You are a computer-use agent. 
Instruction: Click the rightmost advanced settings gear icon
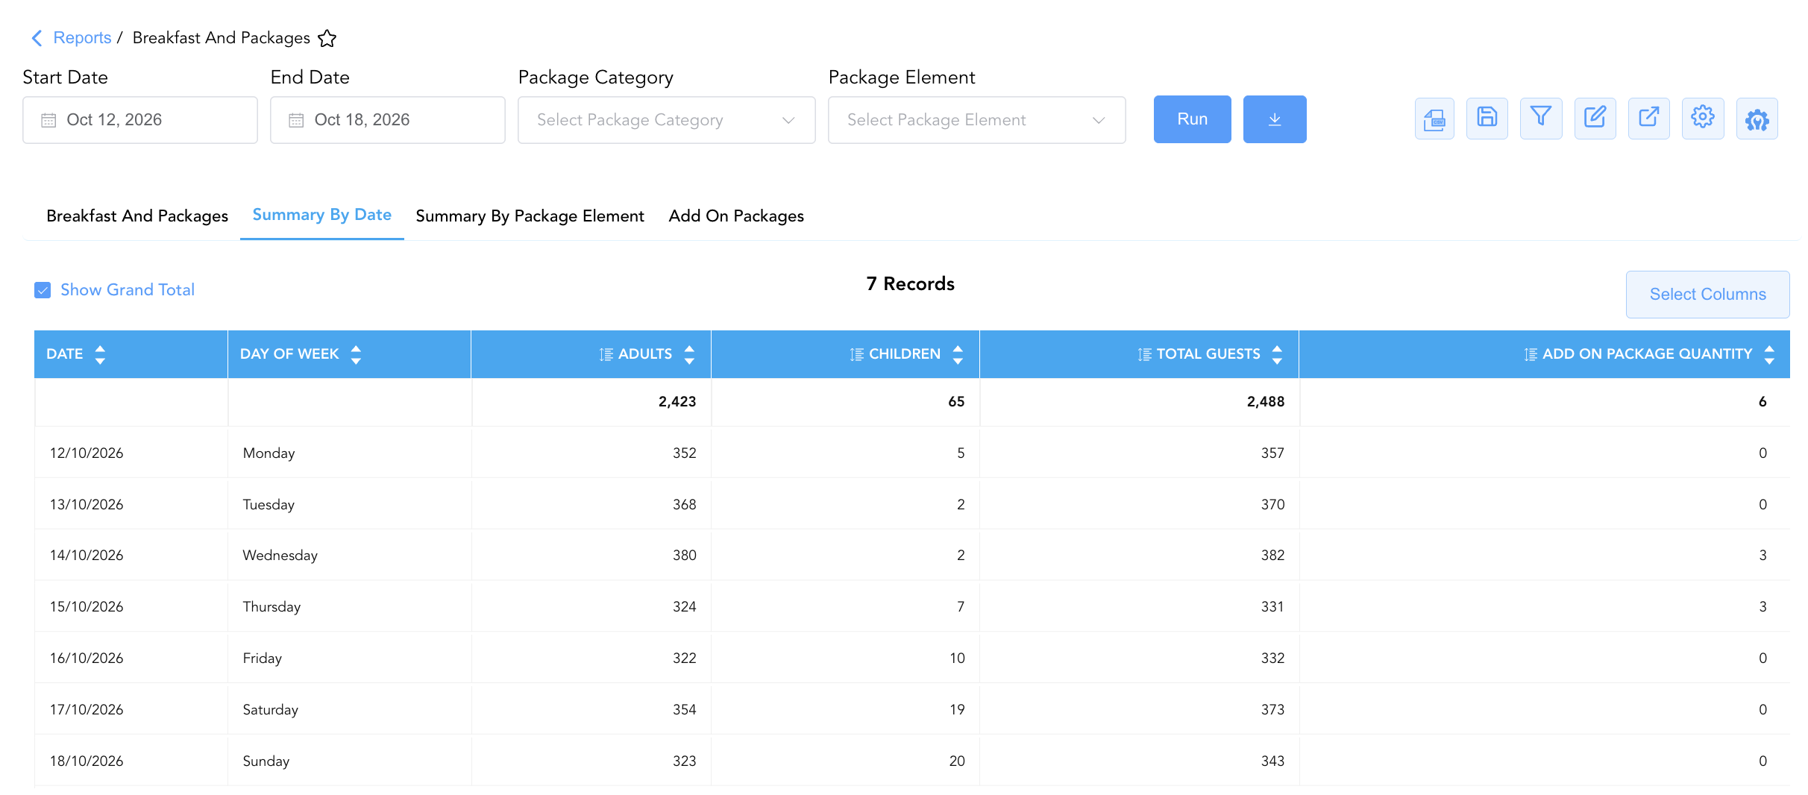click(1757, 119)
